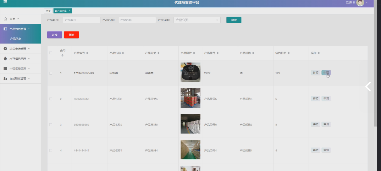Click 详情 in the 电饭锅 row

315,72
